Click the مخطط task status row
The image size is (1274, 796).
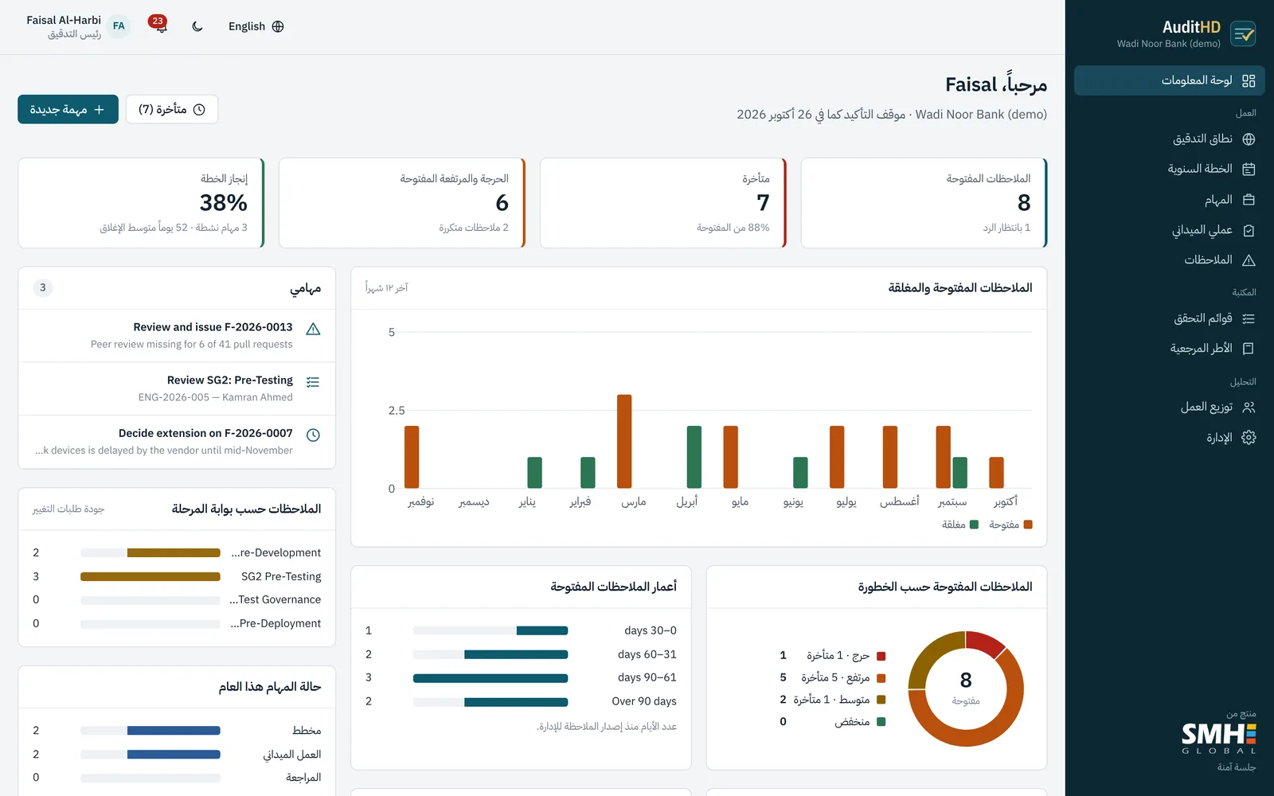point(177,731)
